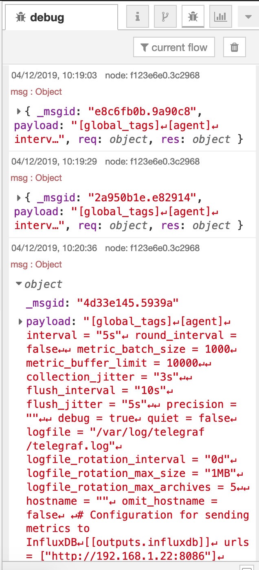Expand message with msgid "e8c6fb0b.9a90c8"

19,111
